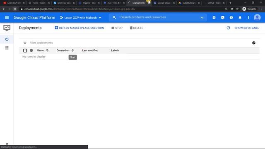Image resolution: width=265 pixels, height=149 pixels.
Task: Stop page loading with the X button
Action: click(15, 9)
